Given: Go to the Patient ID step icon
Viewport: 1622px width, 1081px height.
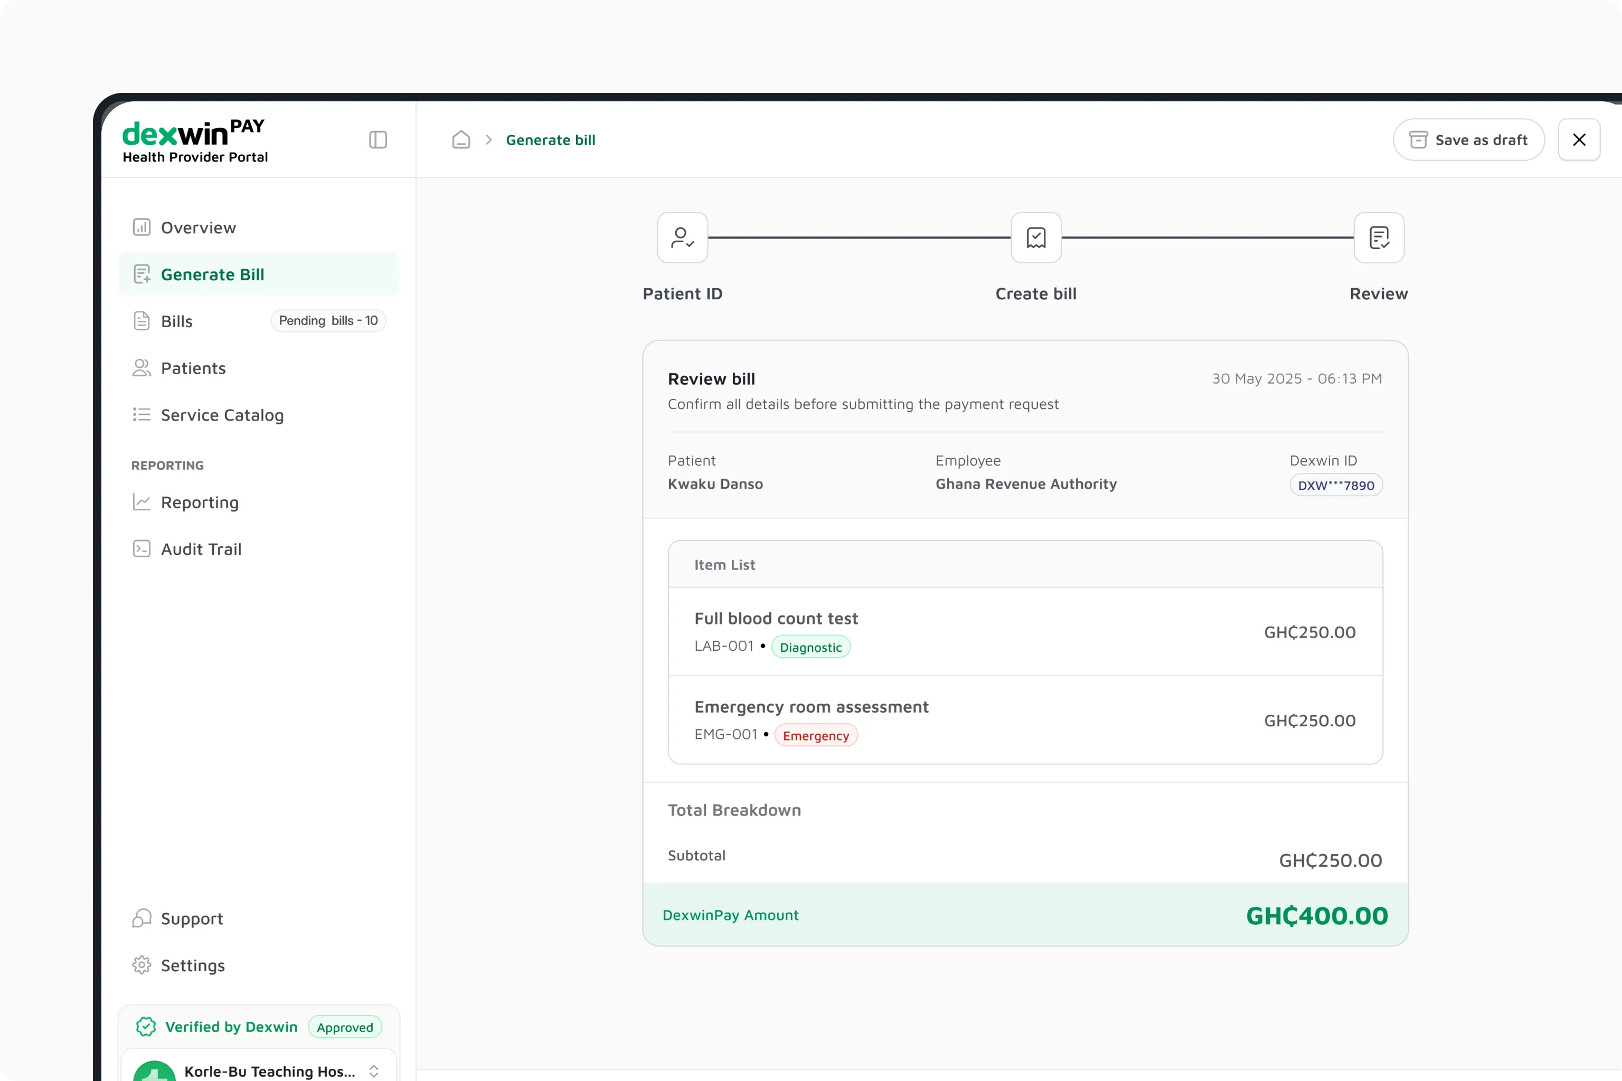Looking at the screenshot, I should 683,238.
